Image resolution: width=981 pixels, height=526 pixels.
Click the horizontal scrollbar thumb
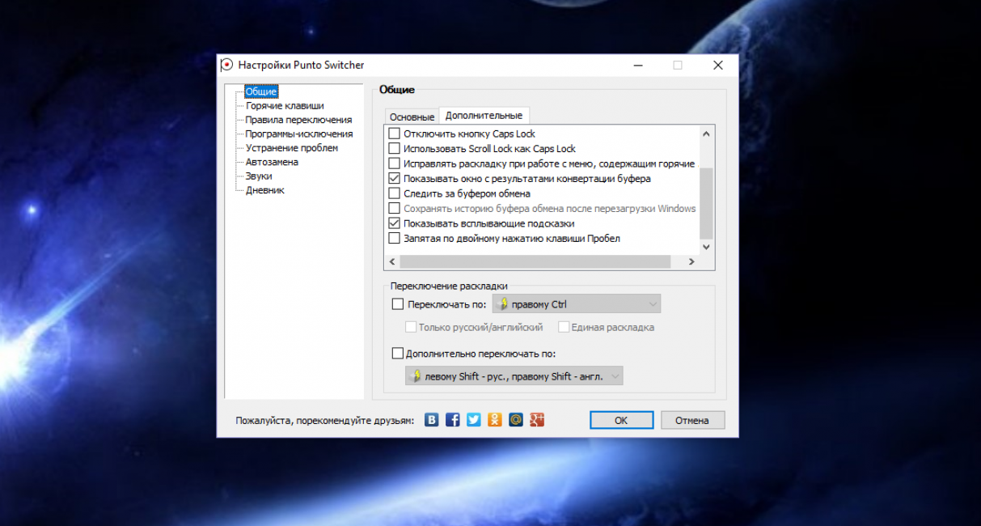point(535,261)
